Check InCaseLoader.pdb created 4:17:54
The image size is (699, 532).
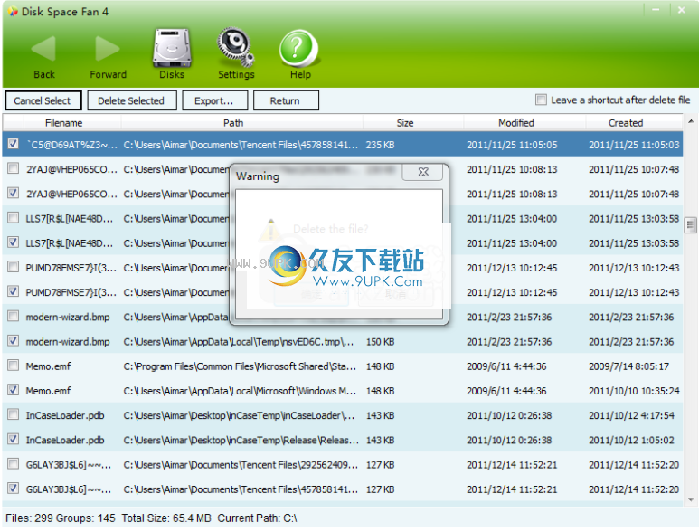point(14,414)
